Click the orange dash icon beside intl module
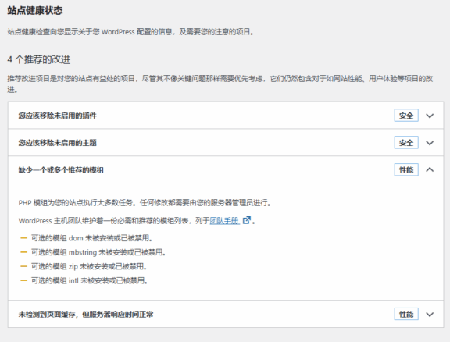Image resolution: width=450 pixels, height=342 pixels. point(23,280)
